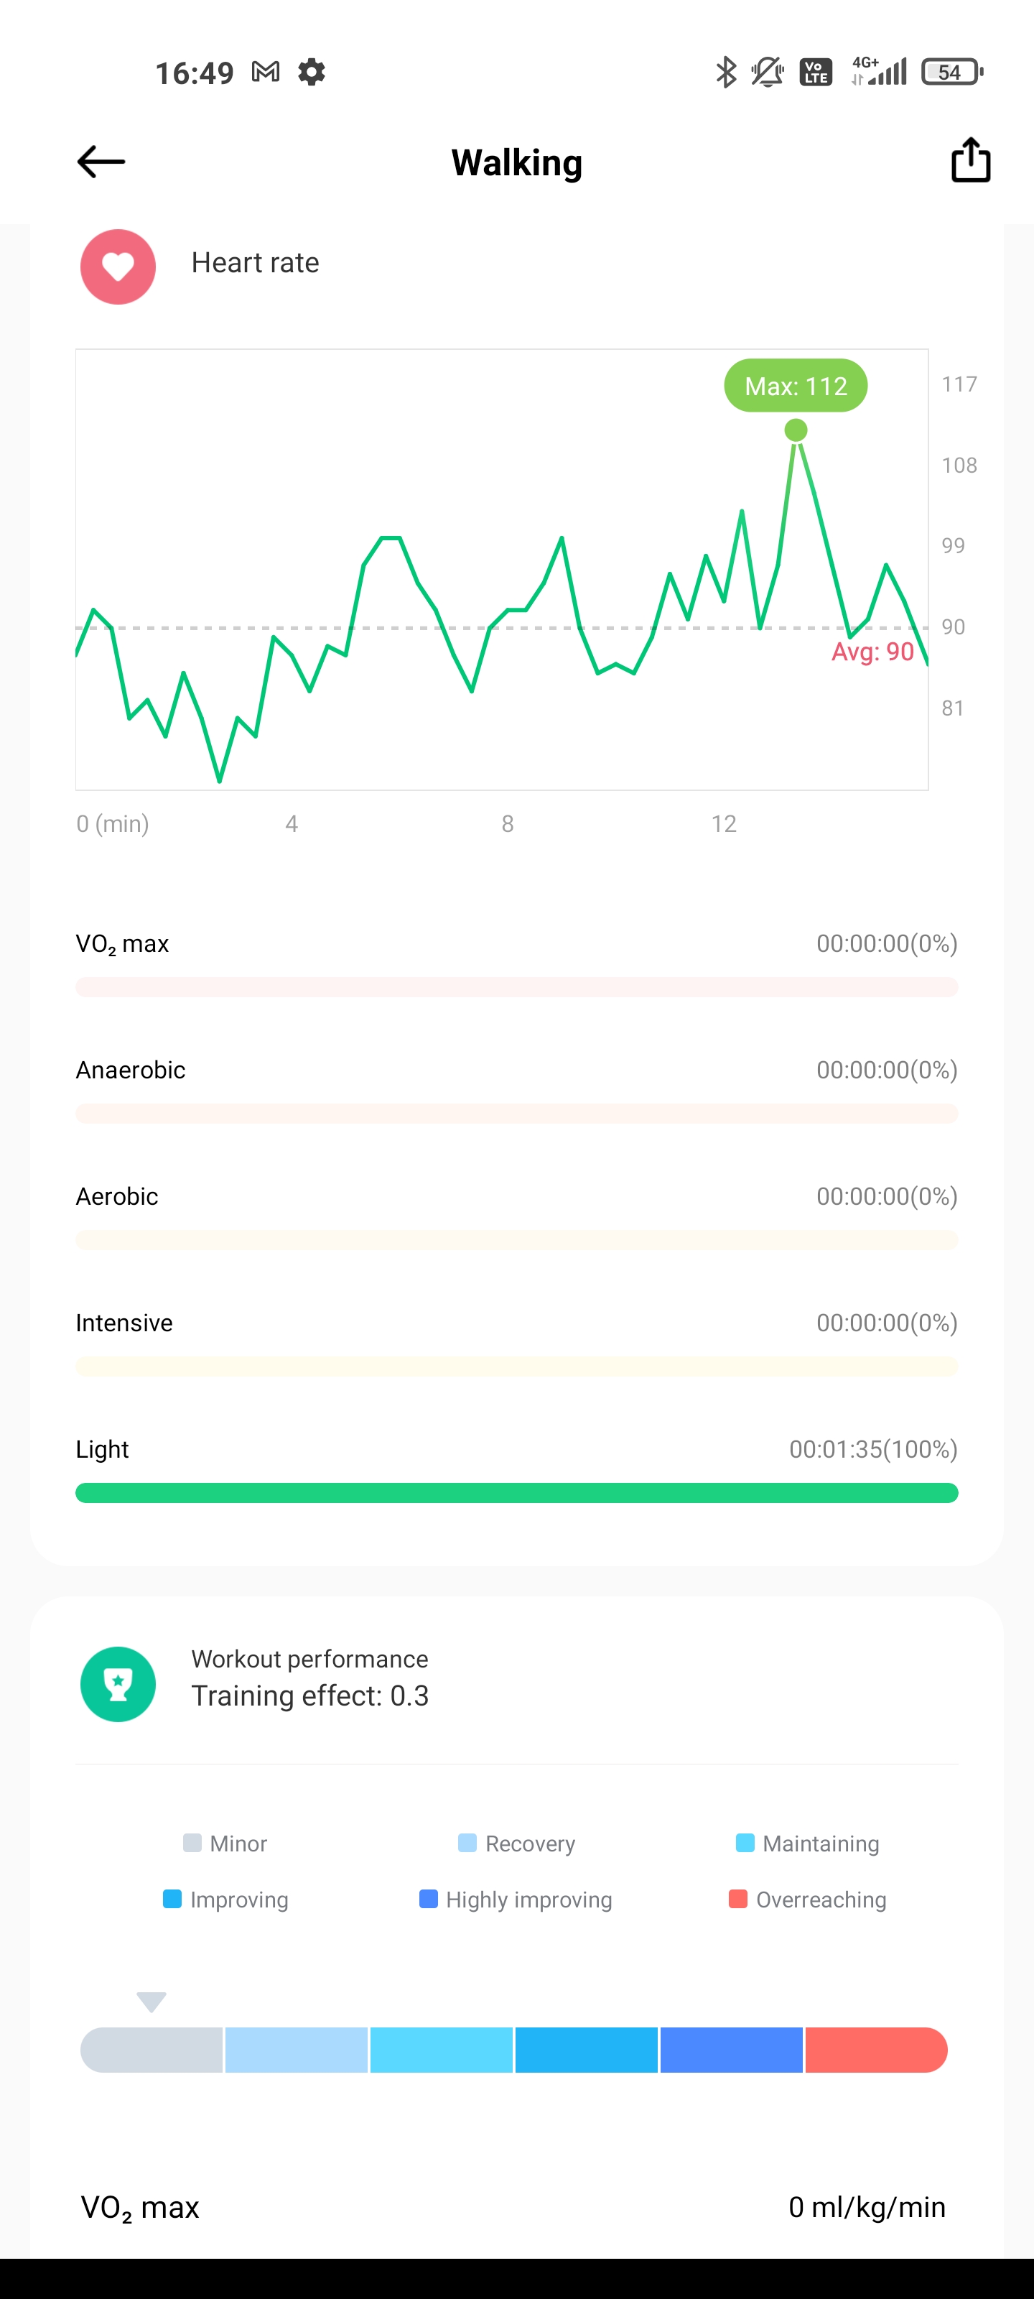Open the share icon in header
The image size is (1034, 2299).
970,161
